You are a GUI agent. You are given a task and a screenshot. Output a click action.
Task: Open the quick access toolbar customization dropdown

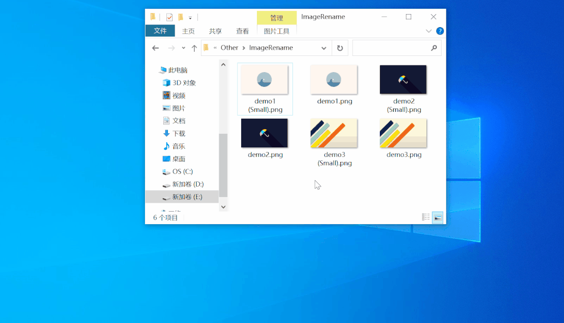[190, 17]
